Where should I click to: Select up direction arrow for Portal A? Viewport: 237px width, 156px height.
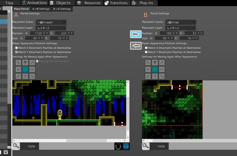[25, 62]
